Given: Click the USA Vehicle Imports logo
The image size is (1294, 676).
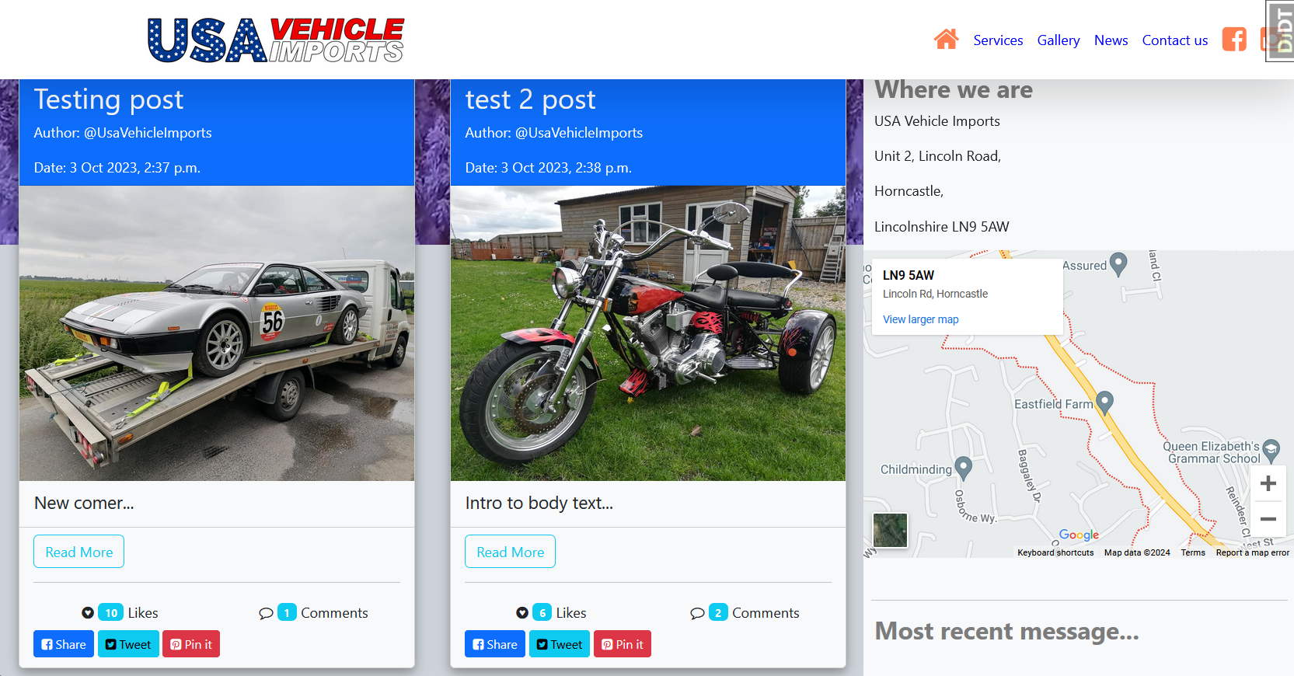Looking at the screenshot, I should 276,40.
